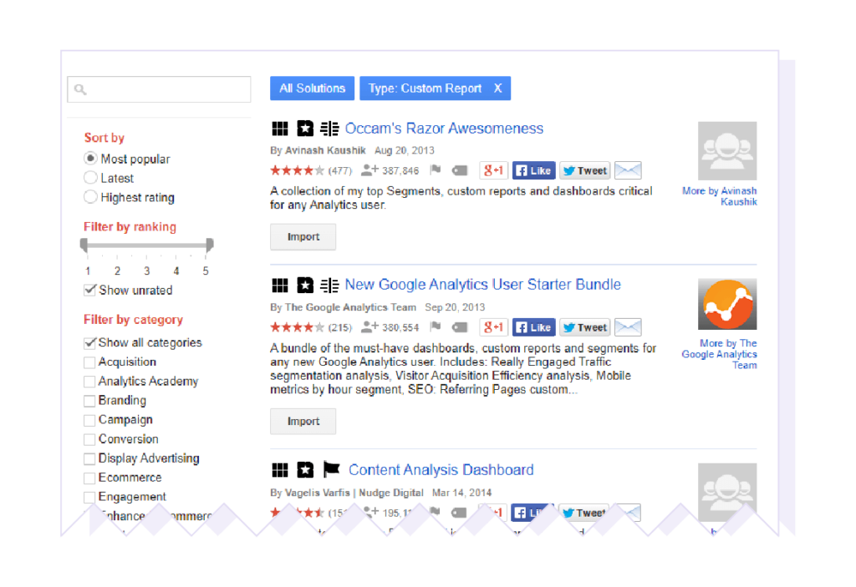Click the star badge icon beside New Google Analytics User Starter Bundle
Screen dimensions: 856x587
point(305,285)
